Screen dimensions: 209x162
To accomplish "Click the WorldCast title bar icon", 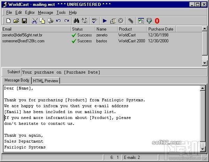I will [5, 5].
